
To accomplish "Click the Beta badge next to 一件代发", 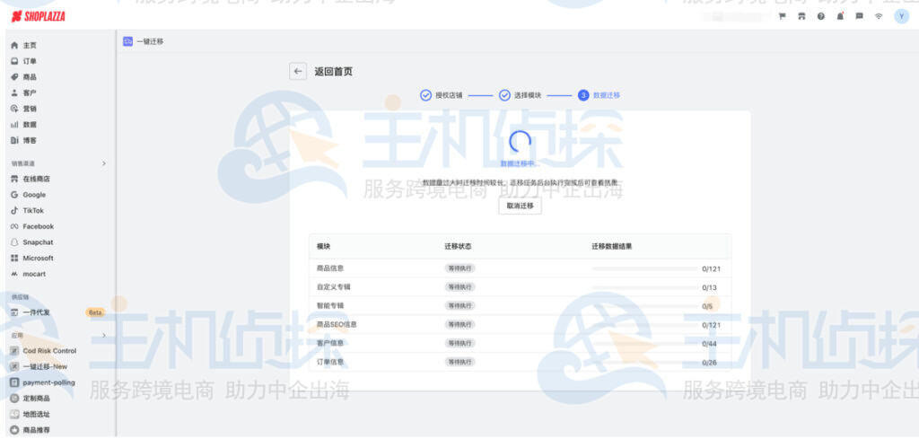I will (x=95, y=312).
